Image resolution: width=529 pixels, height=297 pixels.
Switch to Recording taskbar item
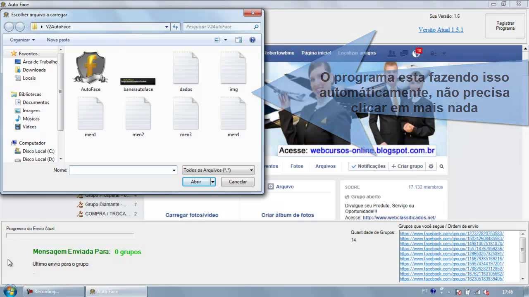[53, 292]
